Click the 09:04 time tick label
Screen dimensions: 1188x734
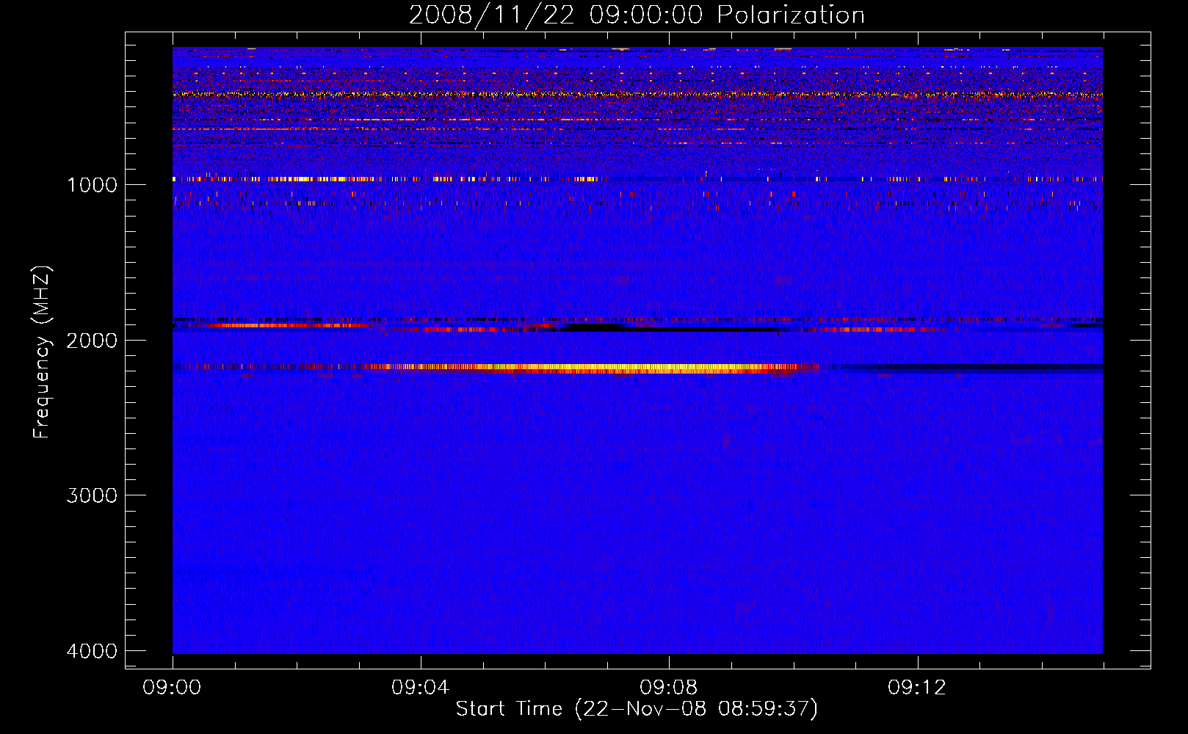tap(420, 688)
